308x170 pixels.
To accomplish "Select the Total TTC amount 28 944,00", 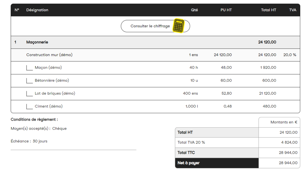I will click(288, 153).
